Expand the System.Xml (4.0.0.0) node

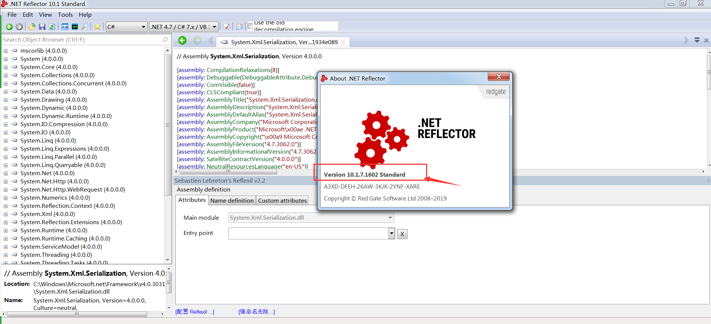[6, 214]
